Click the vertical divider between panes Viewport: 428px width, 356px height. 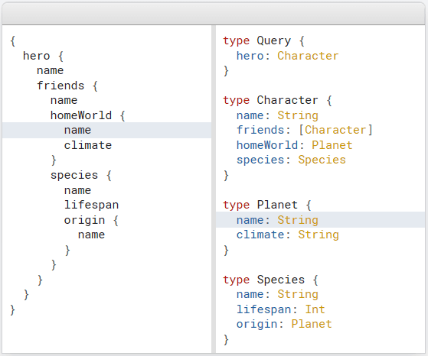pos(214,189)
